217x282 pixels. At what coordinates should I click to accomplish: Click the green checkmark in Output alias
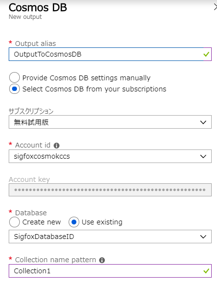[206, 54]
